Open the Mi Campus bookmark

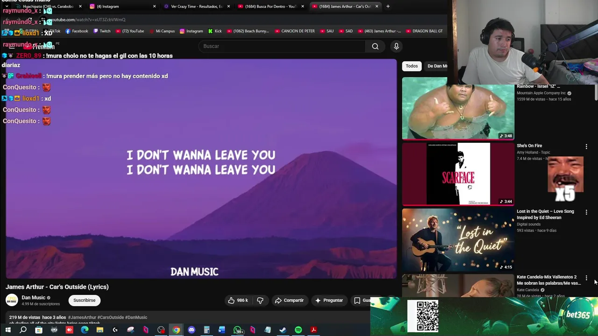tap(162, 31)
